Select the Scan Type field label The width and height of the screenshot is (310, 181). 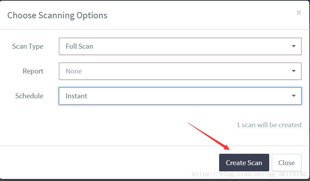point(28,47)
